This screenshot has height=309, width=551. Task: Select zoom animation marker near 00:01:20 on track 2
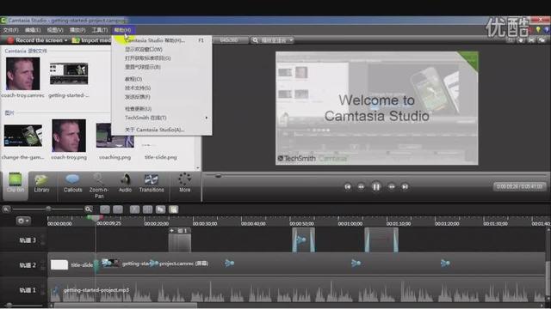point(445,264)
